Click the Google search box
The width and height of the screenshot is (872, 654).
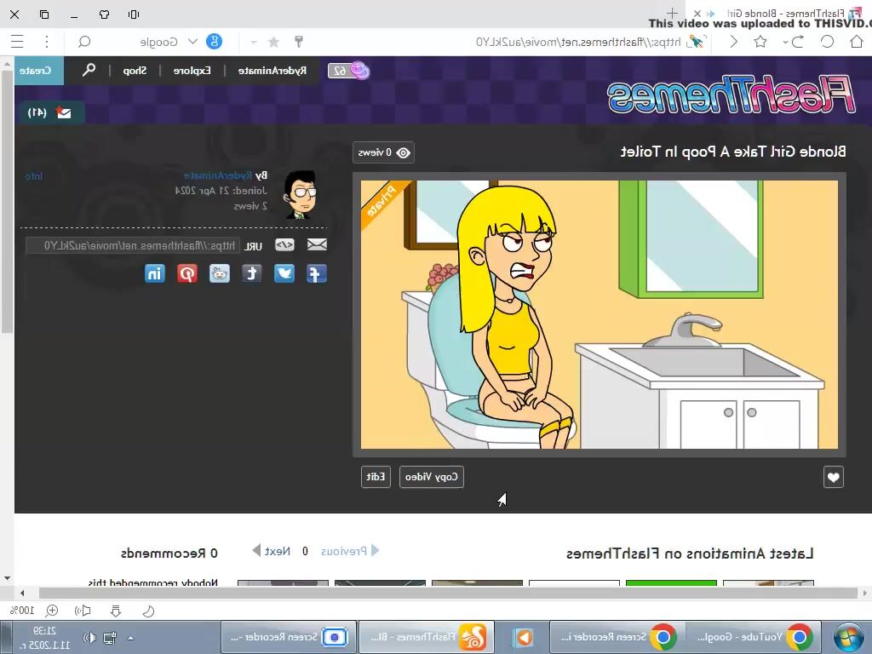click(158, 42)
